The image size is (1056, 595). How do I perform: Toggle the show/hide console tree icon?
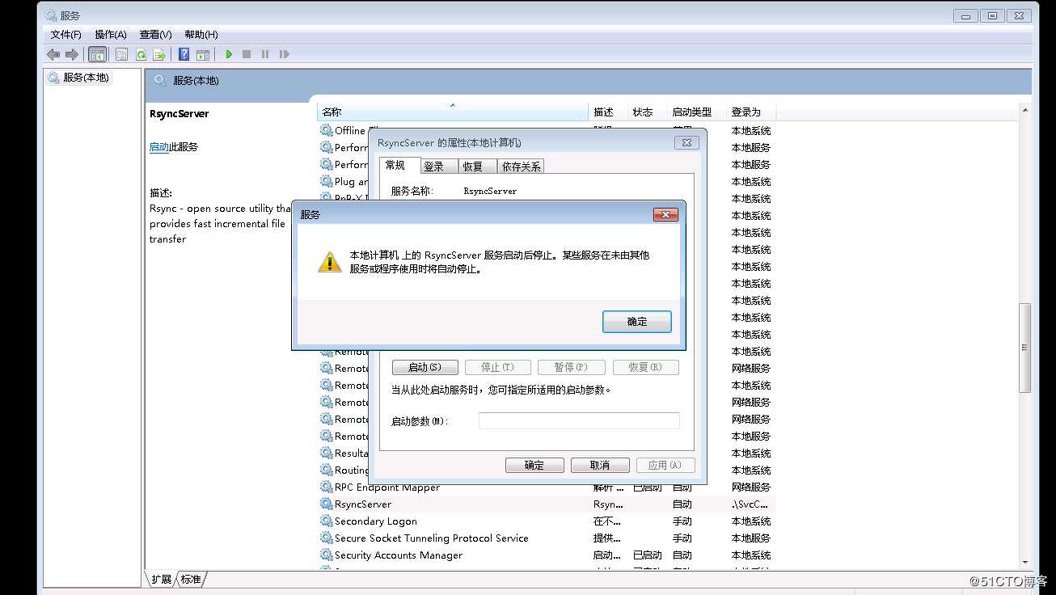pos(97,54)
